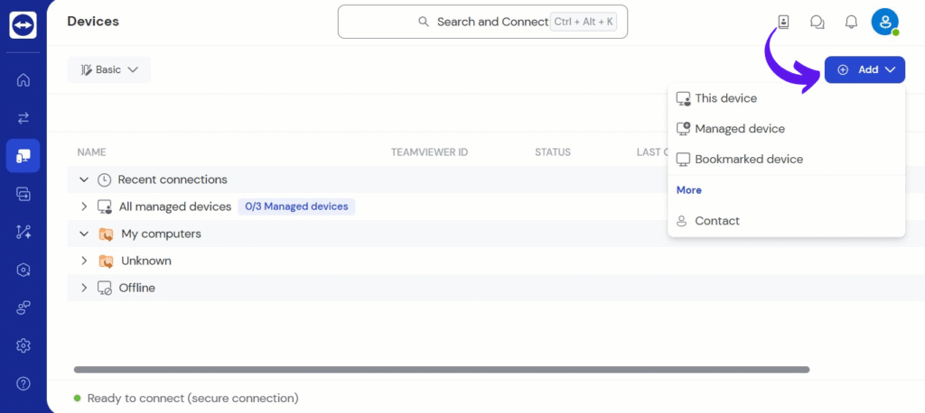Click the Contact person icon
Viewport: 925px width, 413px height.
[x=682, y=221]
